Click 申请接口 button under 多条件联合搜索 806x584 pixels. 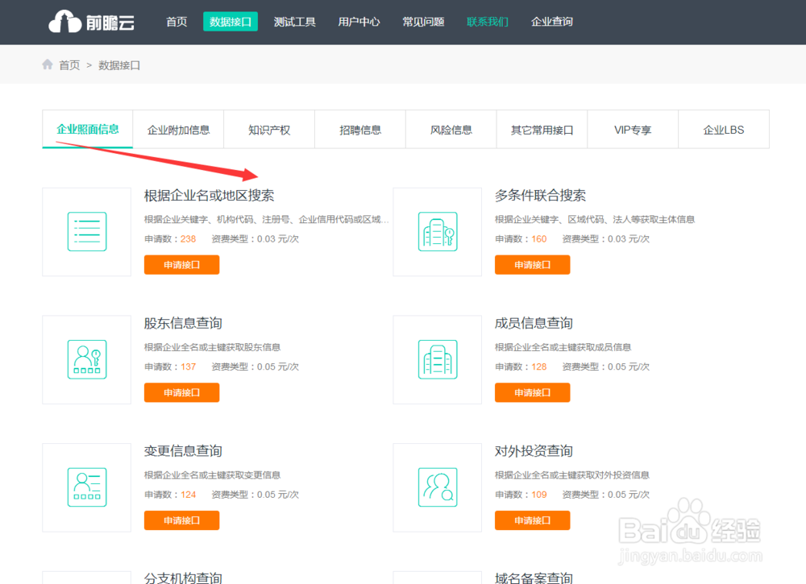pos(532,264)
